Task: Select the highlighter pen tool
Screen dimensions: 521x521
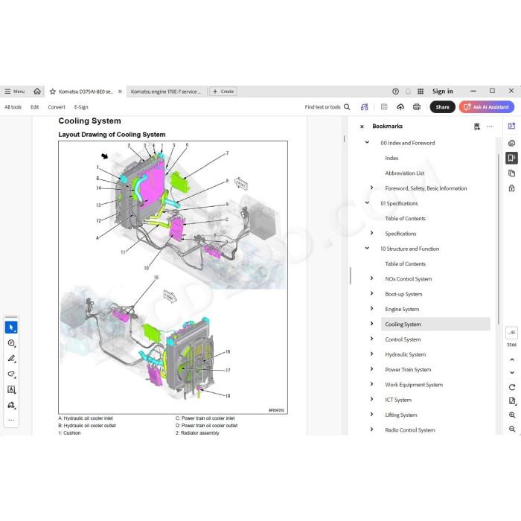Action: [x=11, y=359]
